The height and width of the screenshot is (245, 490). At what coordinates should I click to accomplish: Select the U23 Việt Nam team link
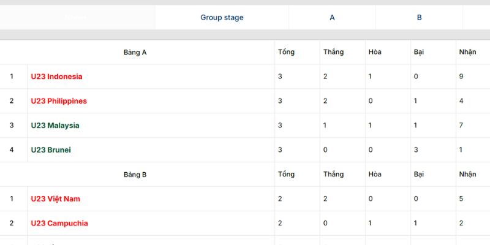click(x=55, y=199)
